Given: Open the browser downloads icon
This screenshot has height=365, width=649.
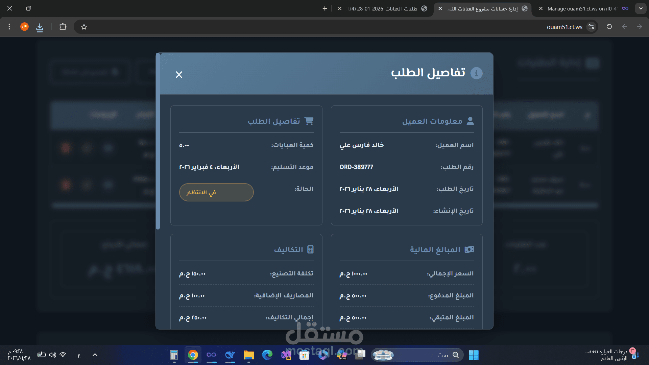Looking at the screenshot, I should [x=40, y=27].
